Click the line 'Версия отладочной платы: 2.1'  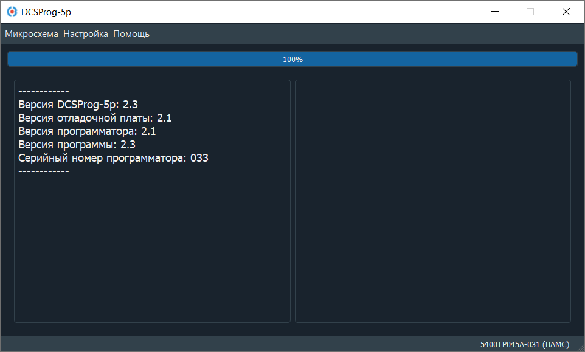point(95,118)
